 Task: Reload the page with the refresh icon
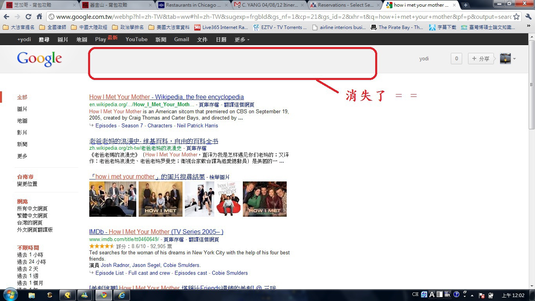(28, 17)
